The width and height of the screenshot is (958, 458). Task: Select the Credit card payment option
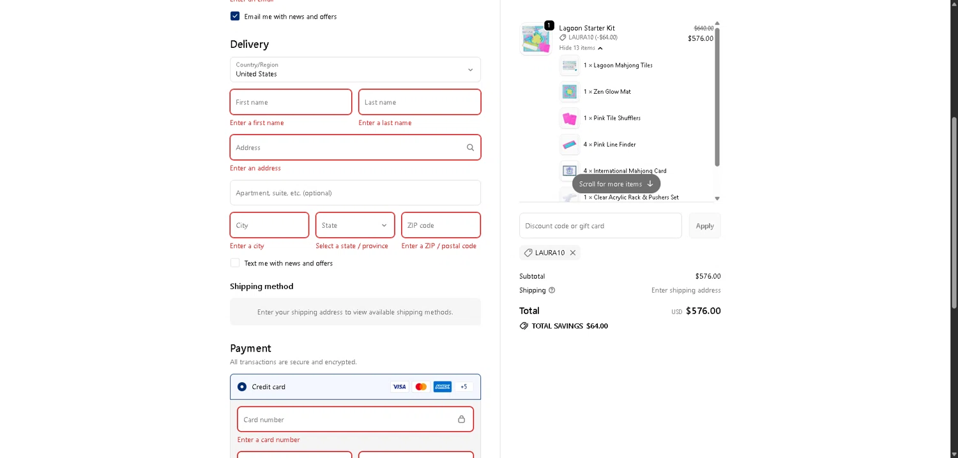242,387
